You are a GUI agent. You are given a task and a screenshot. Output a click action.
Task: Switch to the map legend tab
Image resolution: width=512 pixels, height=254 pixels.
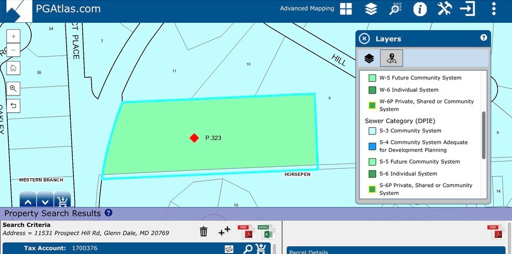(x=391, y=58)
